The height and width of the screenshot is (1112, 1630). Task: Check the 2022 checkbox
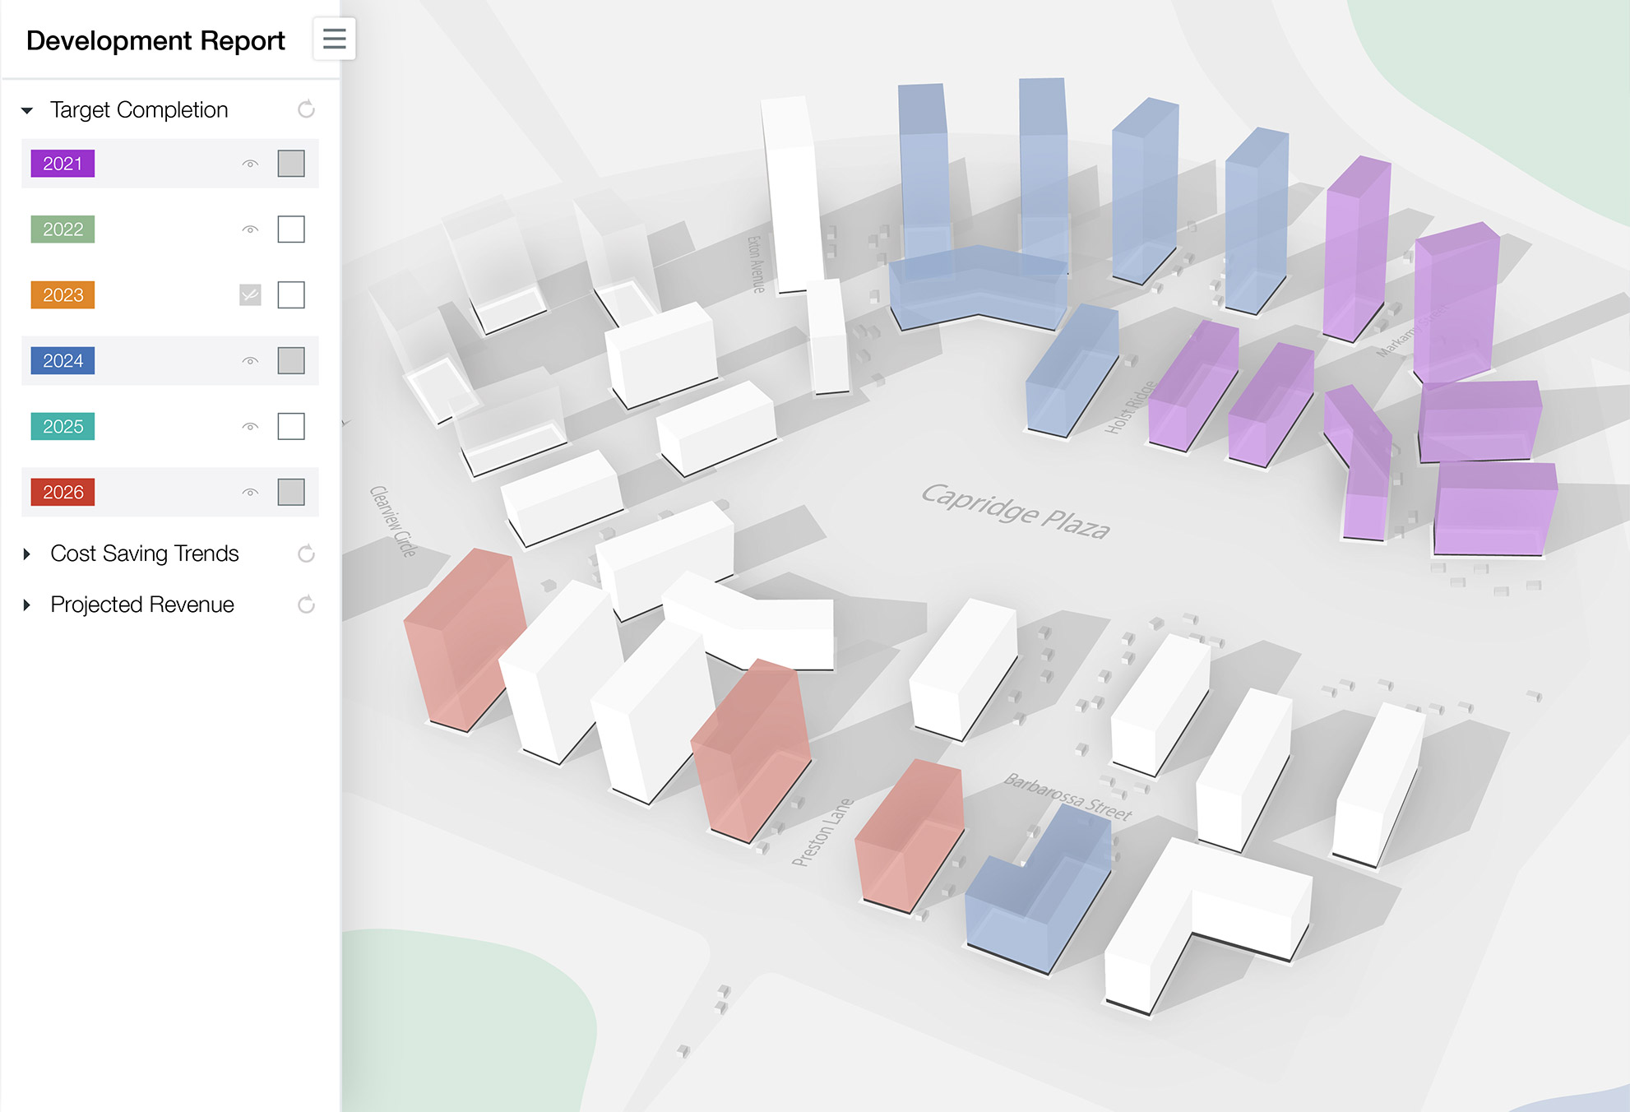point(291,229)
